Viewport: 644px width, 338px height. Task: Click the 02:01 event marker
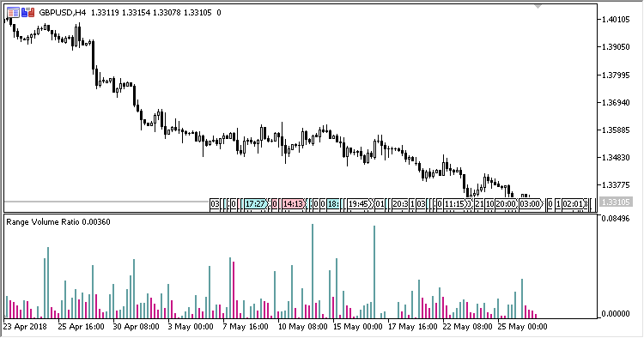[574, 204]
